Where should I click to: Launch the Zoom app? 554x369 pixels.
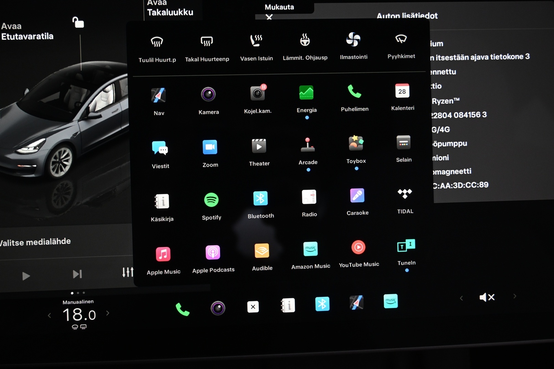click(210, 153)
